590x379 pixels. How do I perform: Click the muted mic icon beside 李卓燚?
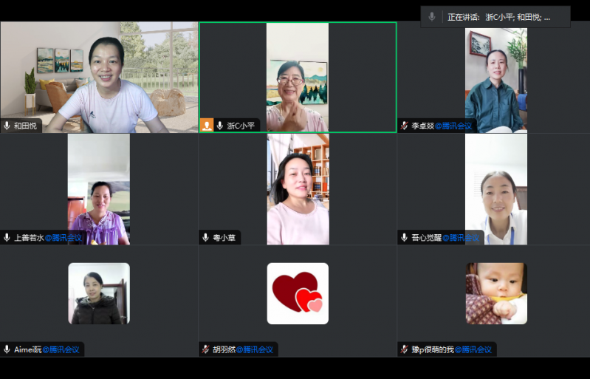(404, 126)
